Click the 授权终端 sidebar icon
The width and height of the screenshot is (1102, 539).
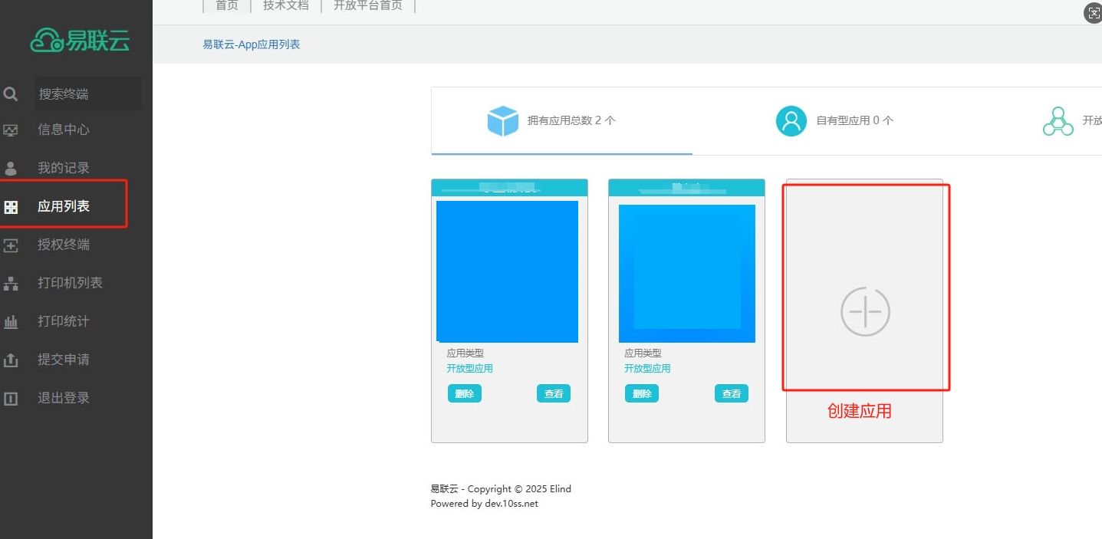(11, 245)
